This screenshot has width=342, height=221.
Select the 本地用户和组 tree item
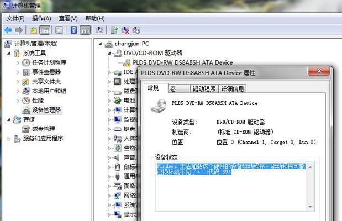(49, 91)
